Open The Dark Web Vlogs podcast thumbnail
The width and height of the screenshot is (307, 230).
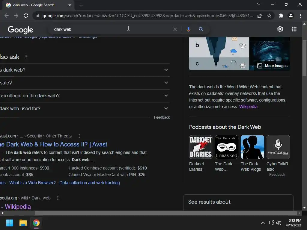252,147
